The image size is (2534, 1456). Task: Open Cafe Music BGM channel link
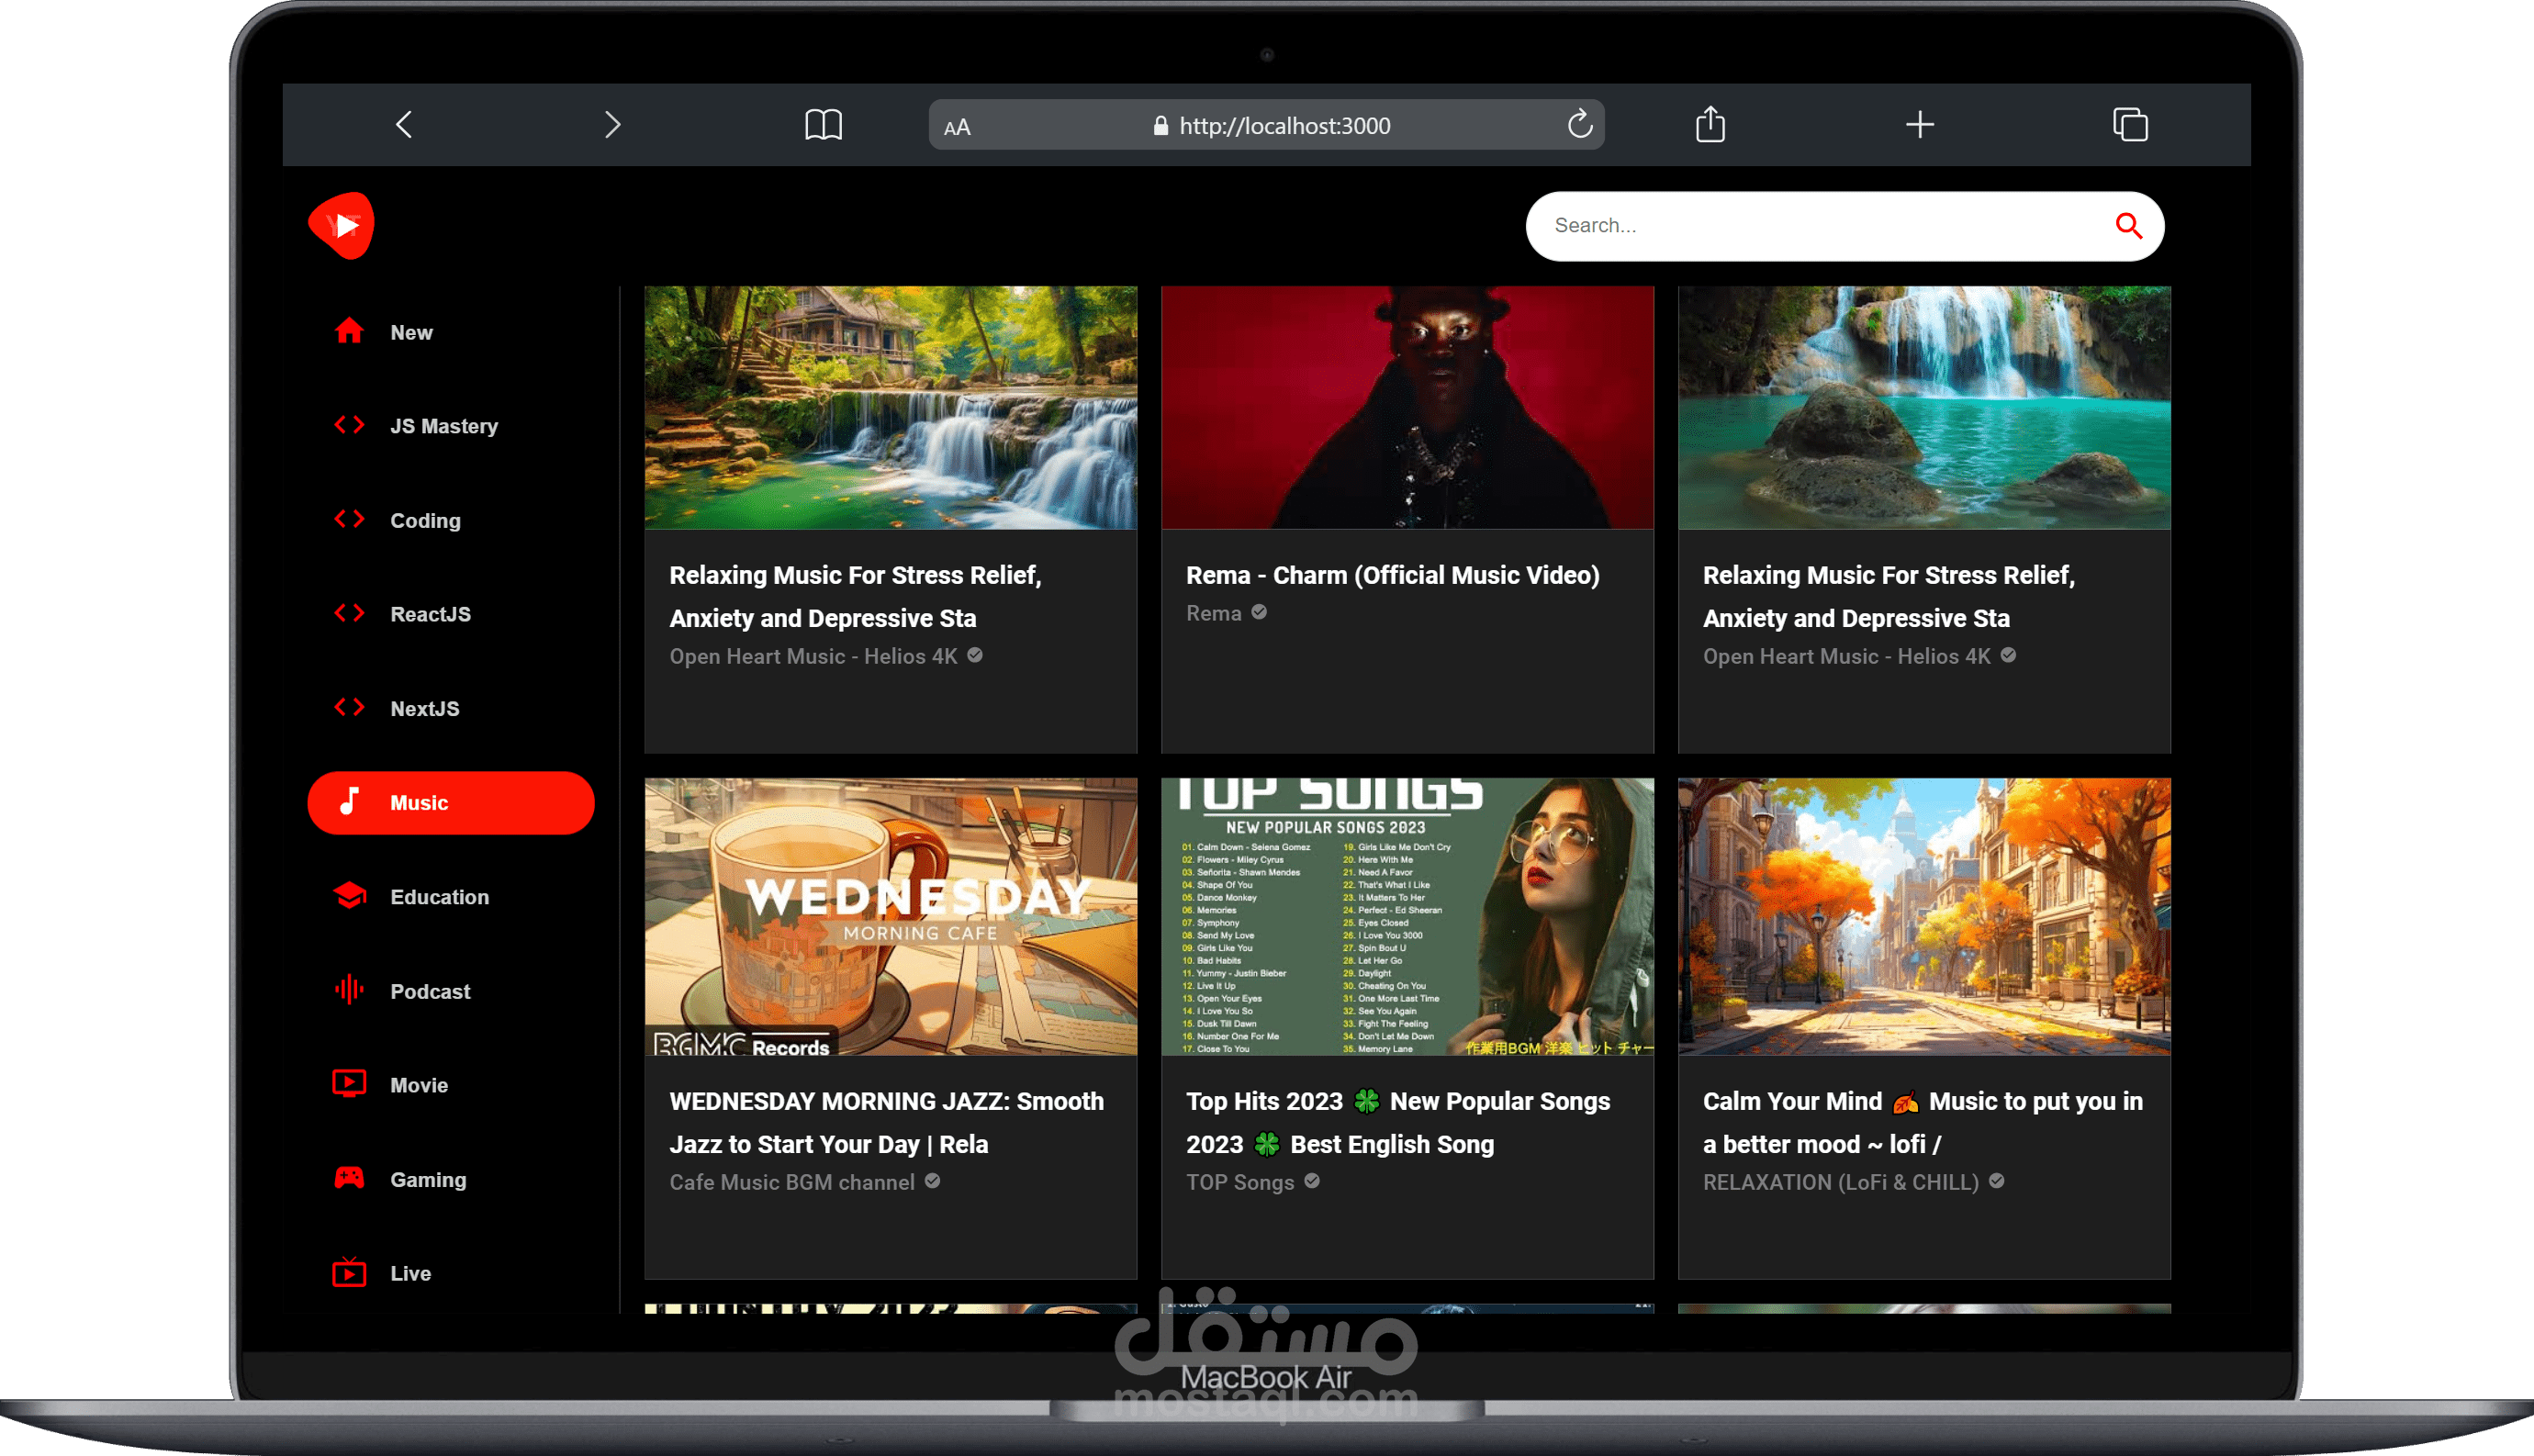[x=792, y=1182]
